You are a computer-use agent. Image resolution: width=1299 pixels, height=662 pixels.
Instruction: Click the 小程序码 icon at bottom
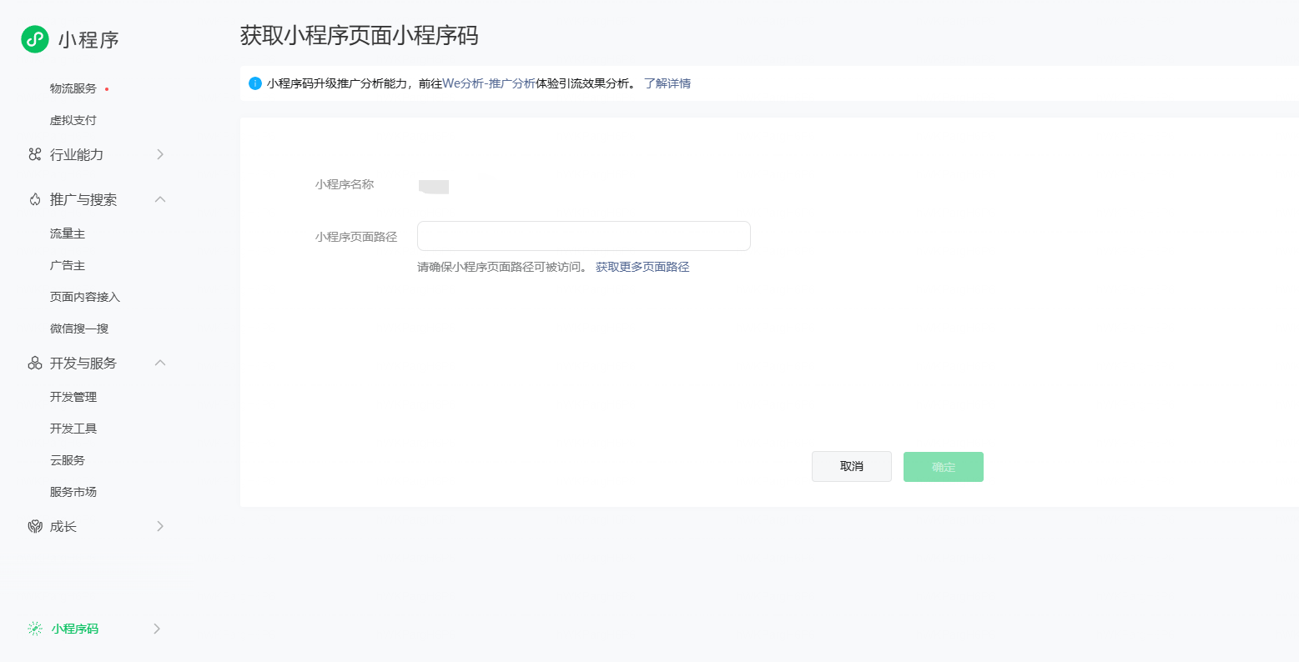pyautogui.click(x=35, y=629)
